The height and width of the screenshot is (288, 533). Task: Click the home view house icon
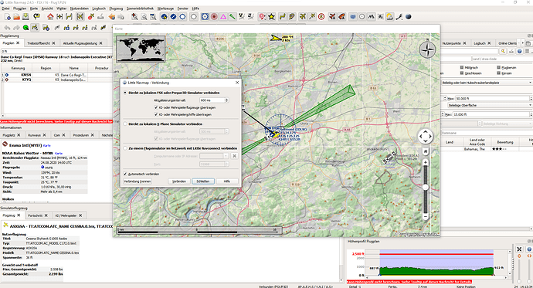click(x=50, y=16)
